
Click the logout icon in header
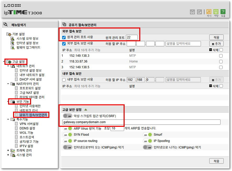(199, 12)
